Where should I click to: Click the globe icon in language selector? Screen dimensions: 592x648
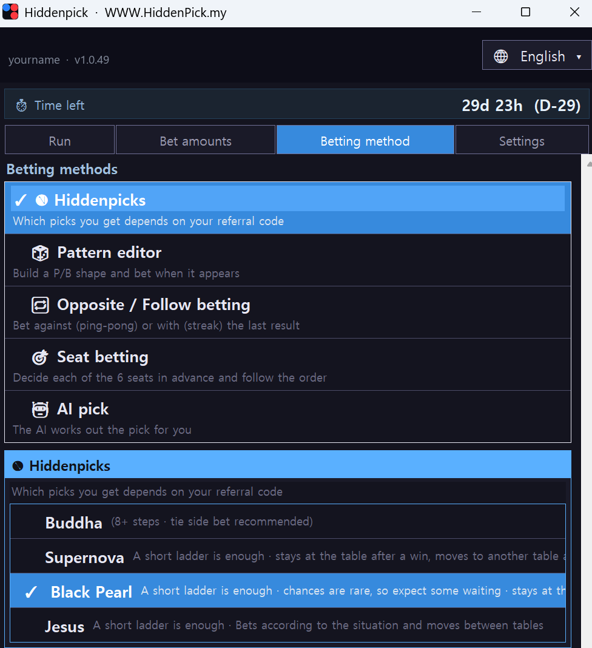[500, 56]
